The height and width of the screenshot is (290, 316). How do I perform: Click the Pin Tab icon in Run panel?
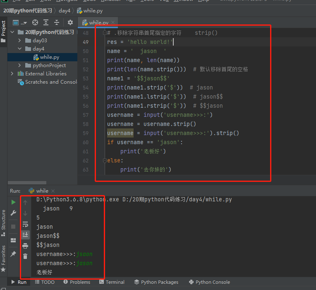(13, 254)
